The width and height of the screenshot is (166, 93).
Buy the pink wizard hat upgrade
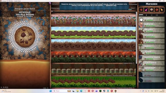[146, 10]
